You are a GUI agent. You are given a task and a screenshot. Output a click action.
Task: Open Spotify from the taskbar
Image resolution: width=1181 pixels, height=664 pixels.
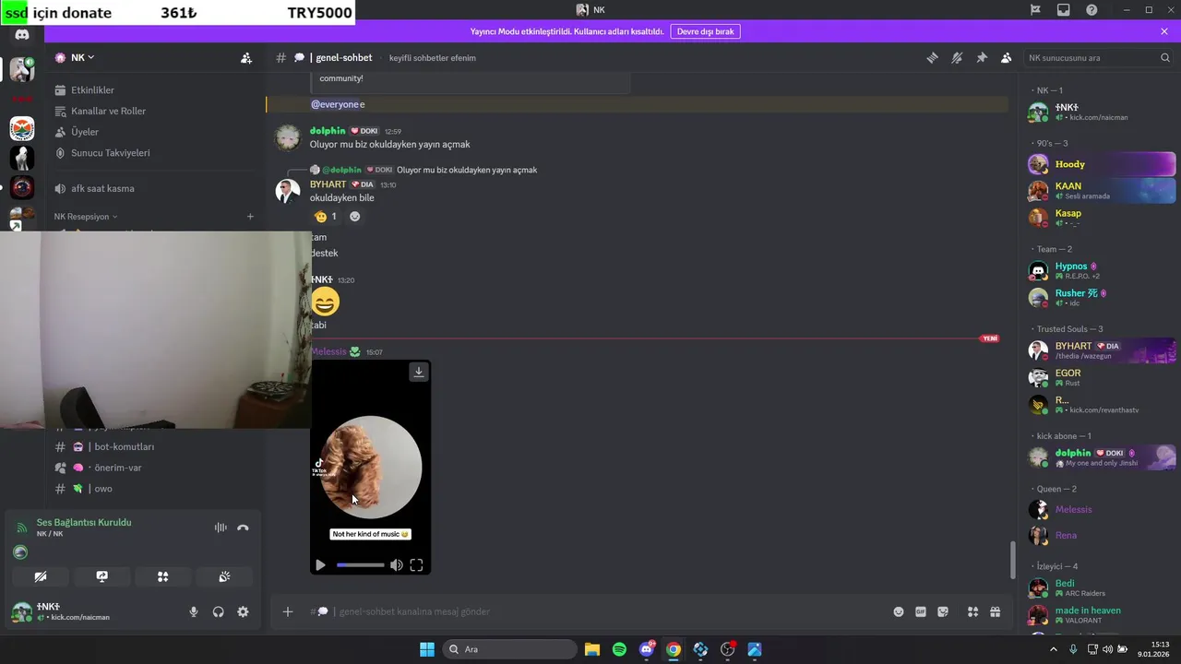tap(619, 649)
